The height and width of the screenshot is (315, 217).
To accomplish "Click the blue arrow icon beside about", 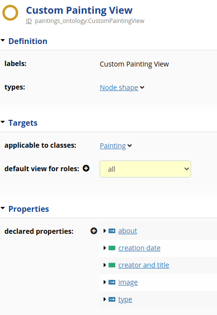I will click(x=112, y=231).
